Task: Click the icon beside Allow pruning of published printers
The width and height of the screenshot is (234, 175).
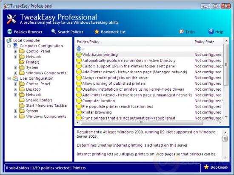Action: [x=79, y=83]
